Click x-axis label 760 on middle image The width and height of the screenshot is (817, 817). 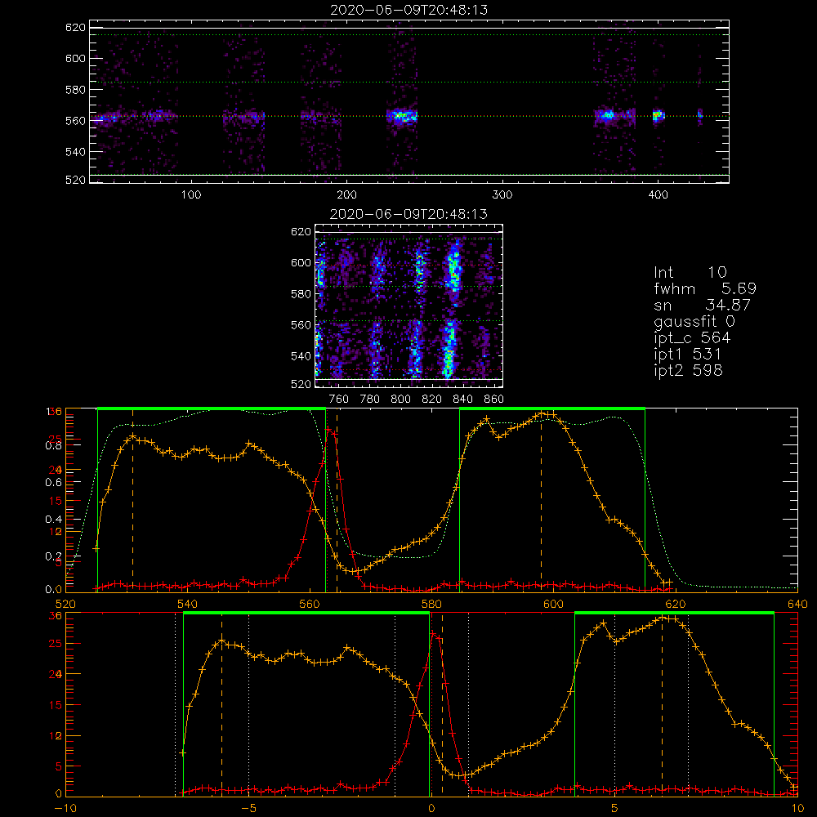pyautogui.click(x=339, y=400)
